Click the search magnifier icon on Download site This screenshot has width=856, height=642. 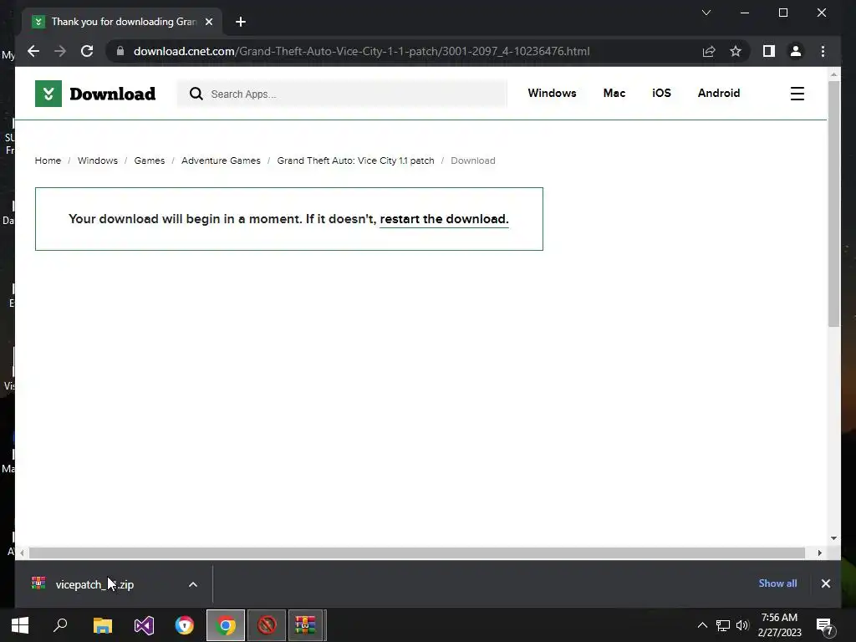pos(196,94)
